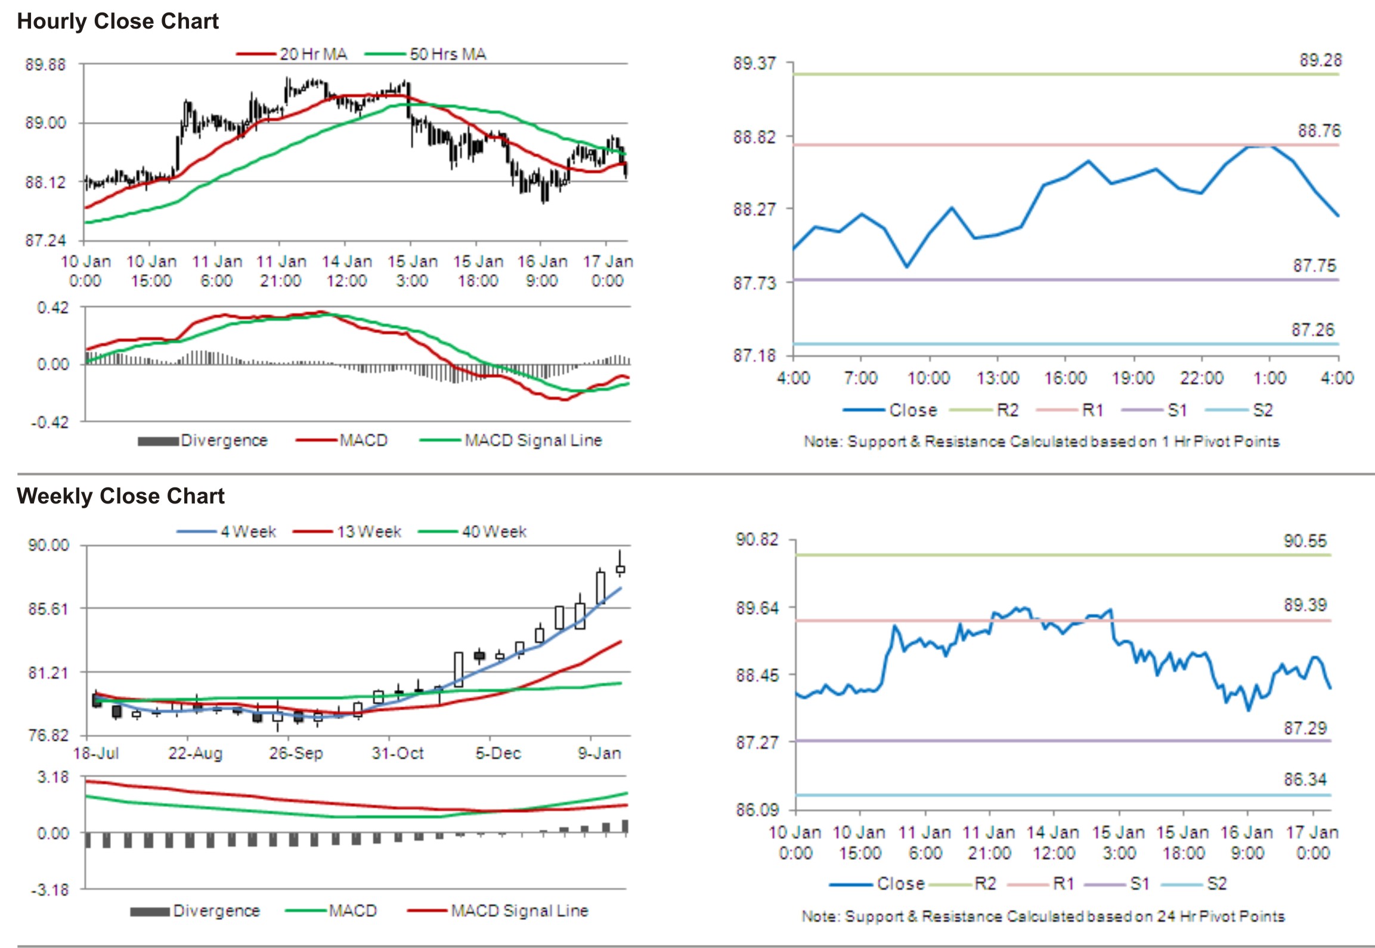Click the 89.37 y-axis label
The width and height of the screenshot is (1375, 948).
click(755, 63)
